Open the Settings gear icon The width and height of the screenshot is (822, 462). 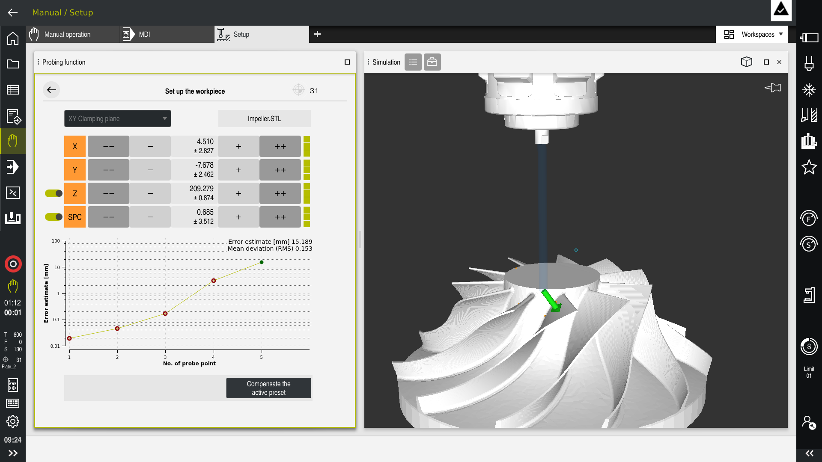[x=13, y=422]
